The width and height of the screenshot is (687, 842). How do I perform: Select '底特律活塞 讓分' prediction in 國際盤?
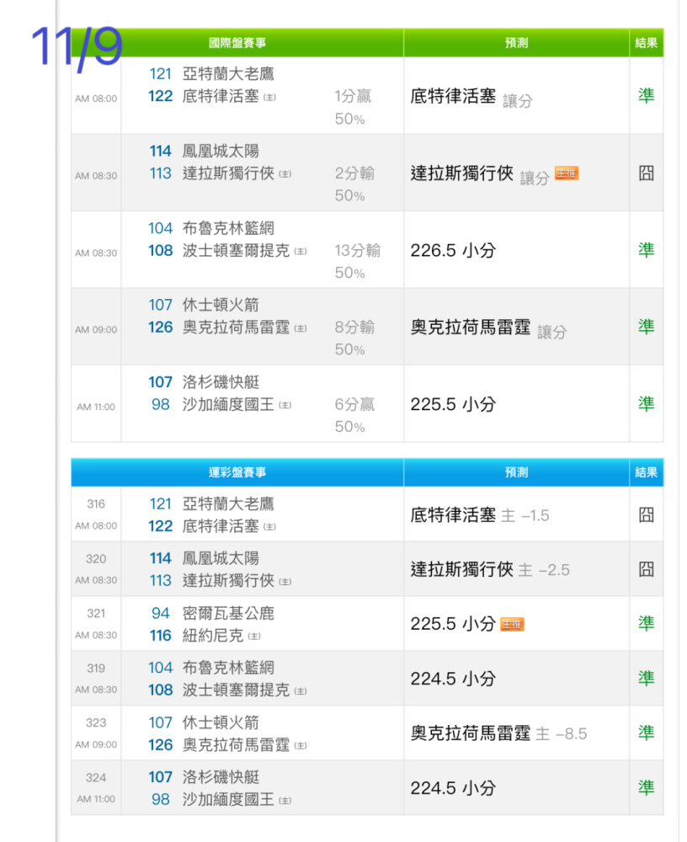click(x=471, y=97)
